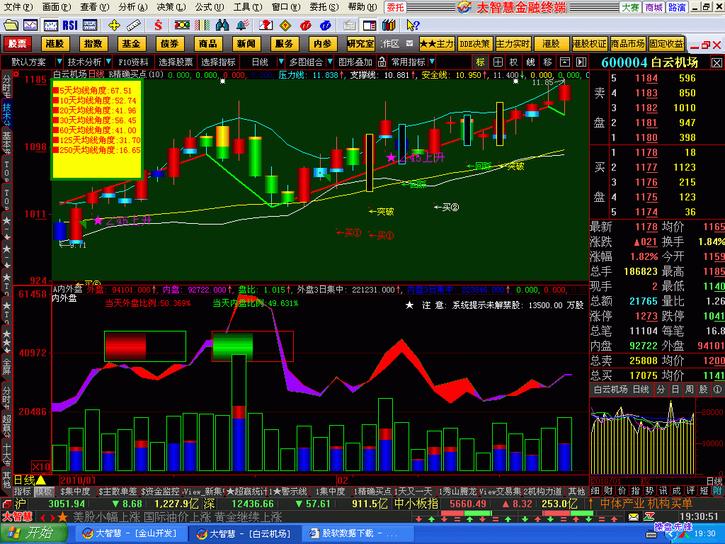Toggle the 标 marker button

click(x=481, y=62)
